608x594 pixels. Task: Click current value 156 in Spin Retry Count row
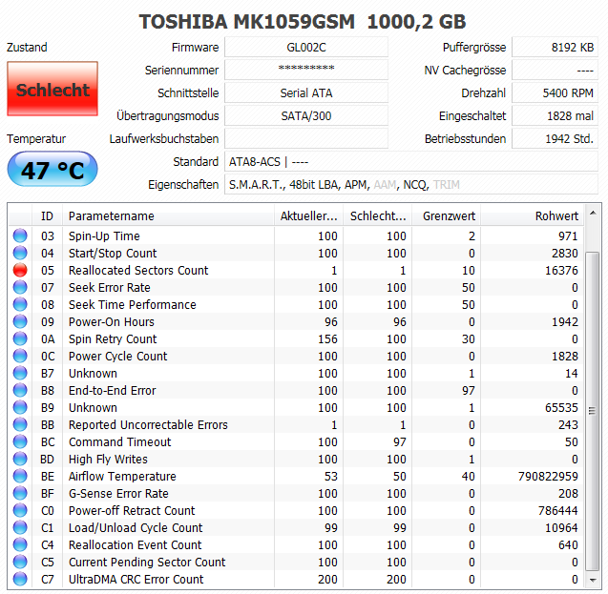pyautogui.click(x=327, y=338)
